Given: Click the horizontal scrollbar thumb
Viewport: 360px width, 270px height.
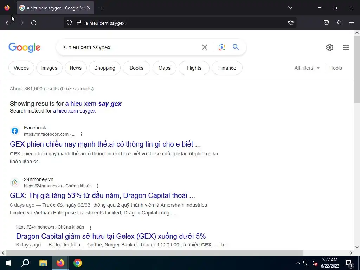Looking at the screenshot, I should pos(155,253).
